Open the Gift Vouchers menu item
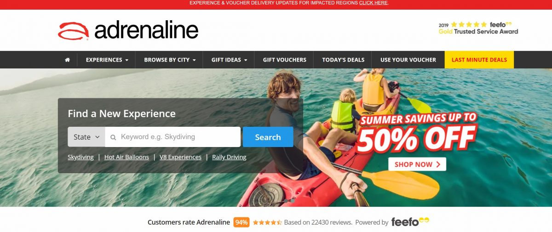 click(284, 60)
